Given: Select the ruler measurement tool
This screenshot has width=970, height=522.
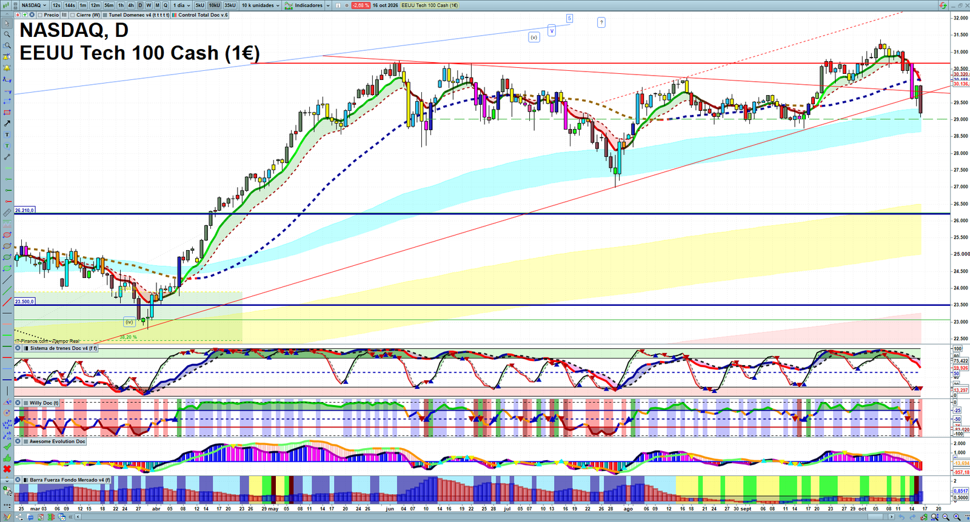Looking at the screenshot, I should [x=7, y=213].
